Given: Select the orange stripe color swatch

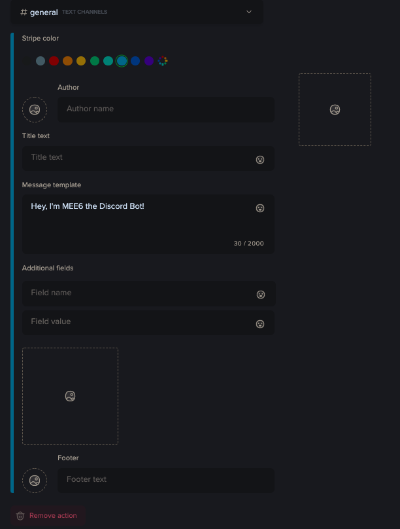Looking at the screenshot, I should point(67,60).
